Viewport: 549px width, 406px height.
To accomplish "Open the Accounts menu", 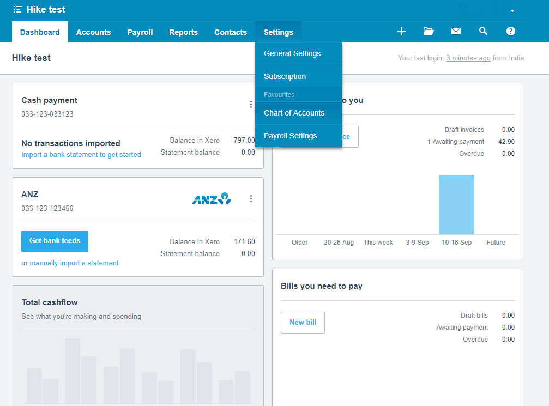I will pos(93,32).
